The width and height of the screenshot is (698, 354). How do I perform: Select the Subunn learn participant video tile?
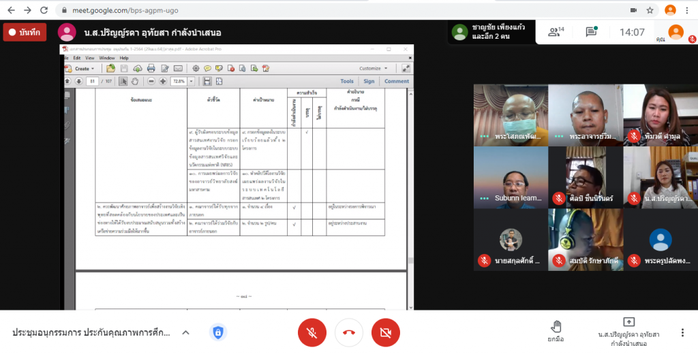[511, 178]
